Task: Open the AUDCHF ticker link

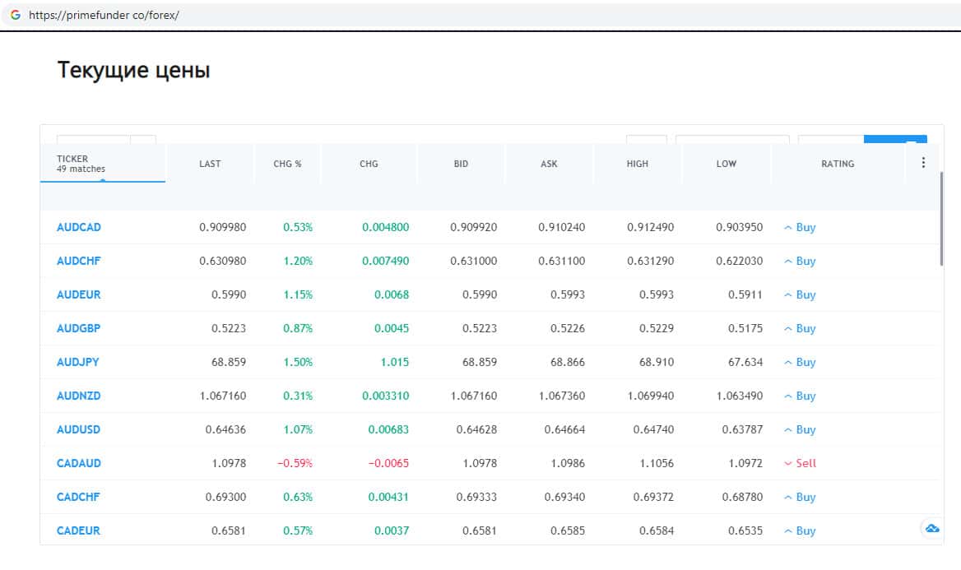Action: coord(79,261)
